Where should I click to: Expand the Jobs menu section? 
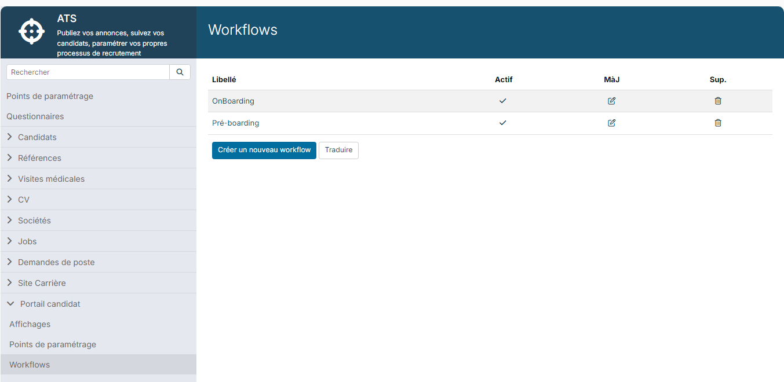pyautogui.click(x=98, y=241)
